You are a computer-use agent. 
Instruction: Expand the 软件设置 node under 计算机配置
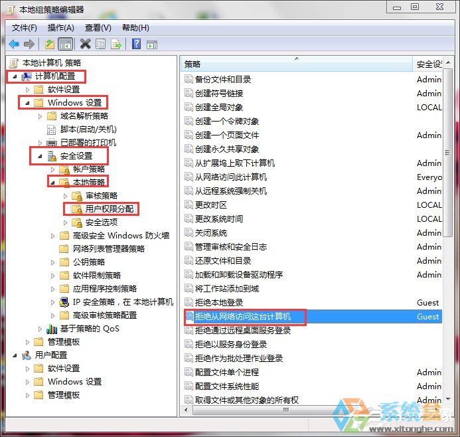coord(28,90)
